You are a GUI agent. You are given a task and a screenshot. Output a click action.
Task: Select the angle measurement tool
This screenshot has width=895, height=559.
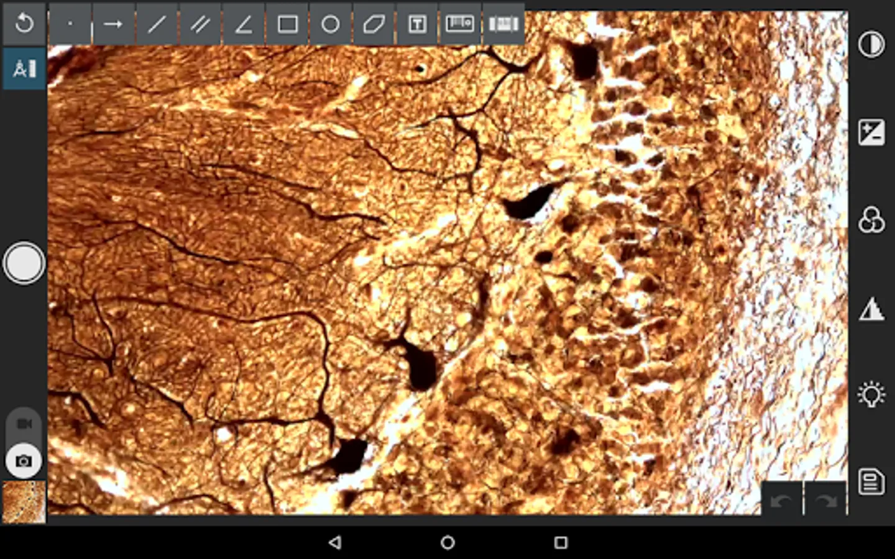tap(244, 24)
